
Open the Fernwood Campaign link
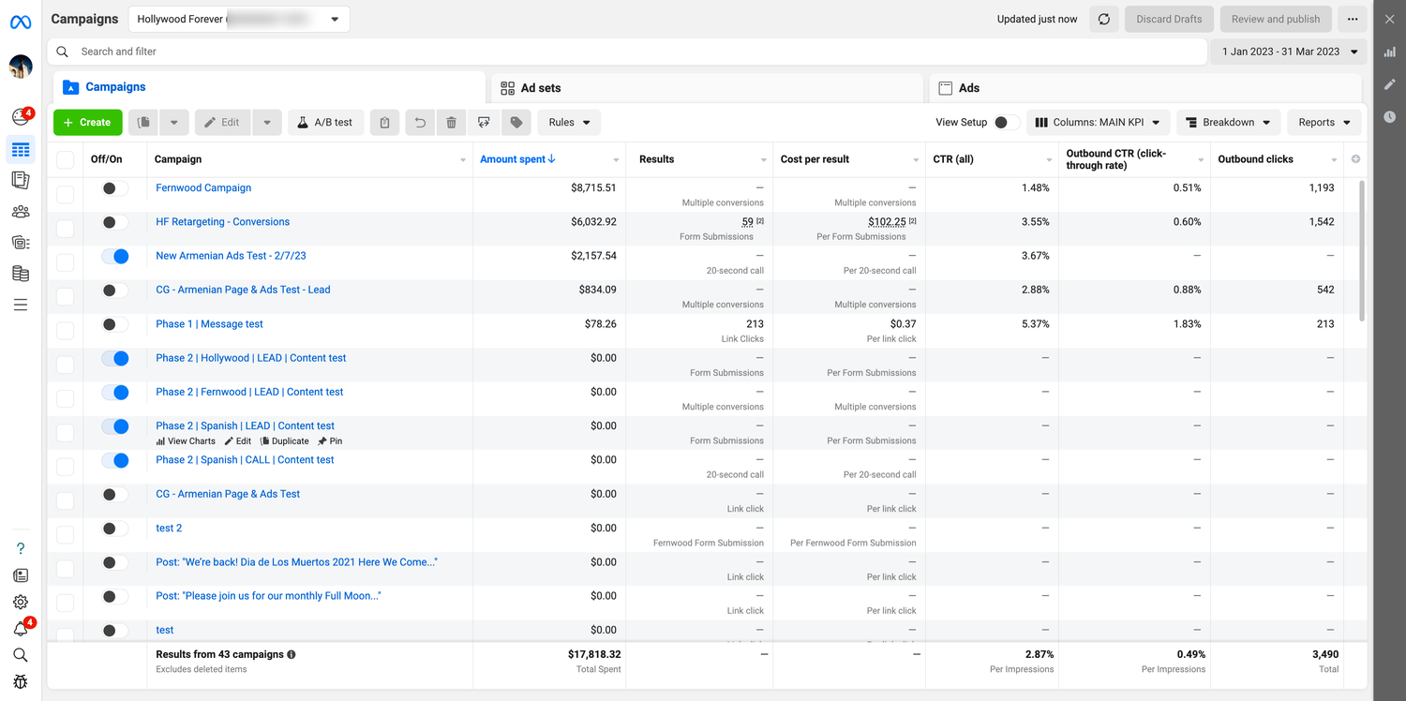pyautogui.click(x=203, y=188)
